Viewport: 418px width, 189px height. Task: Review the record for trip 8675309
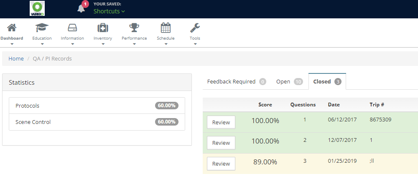click(x=221, y=122)
